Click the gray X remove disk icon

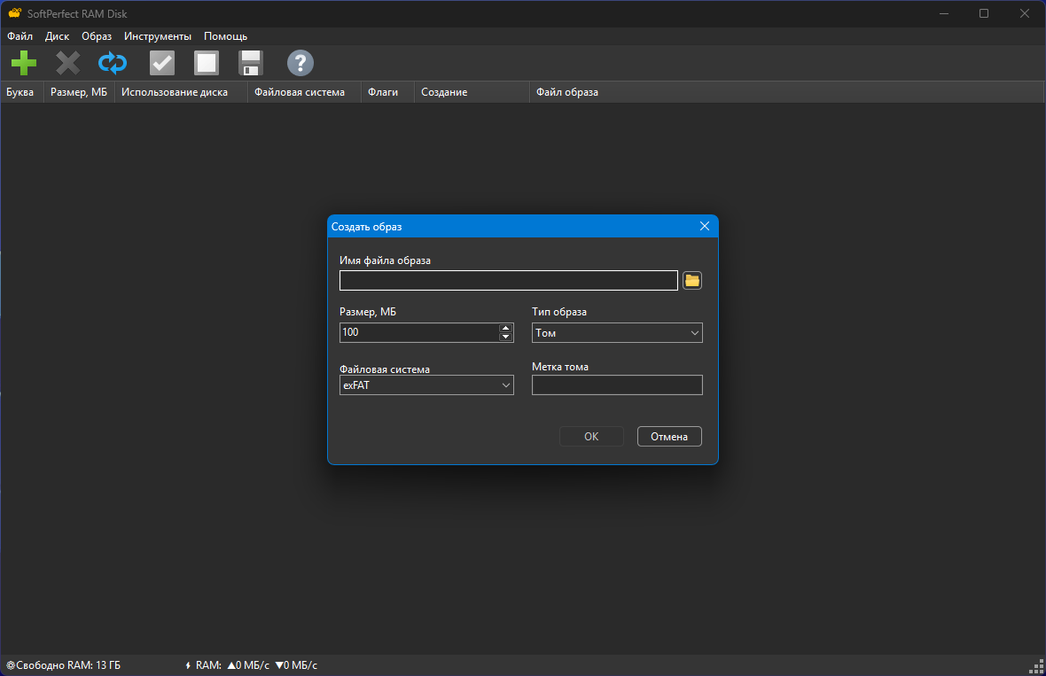click(68, 63)
